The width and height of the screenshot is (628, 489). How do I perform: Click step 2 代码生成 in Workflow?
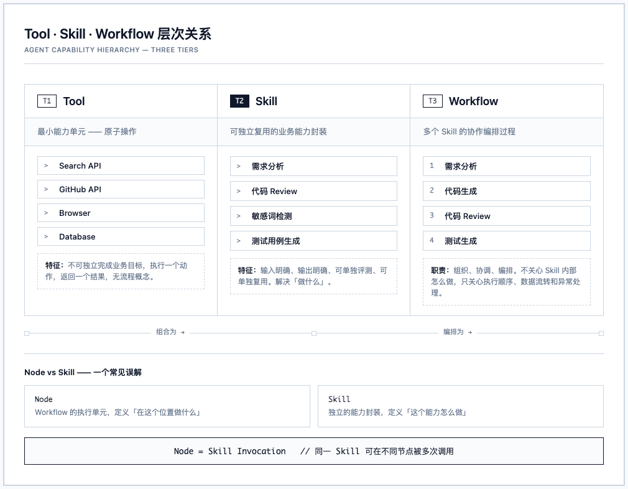(x=507, y=191)
